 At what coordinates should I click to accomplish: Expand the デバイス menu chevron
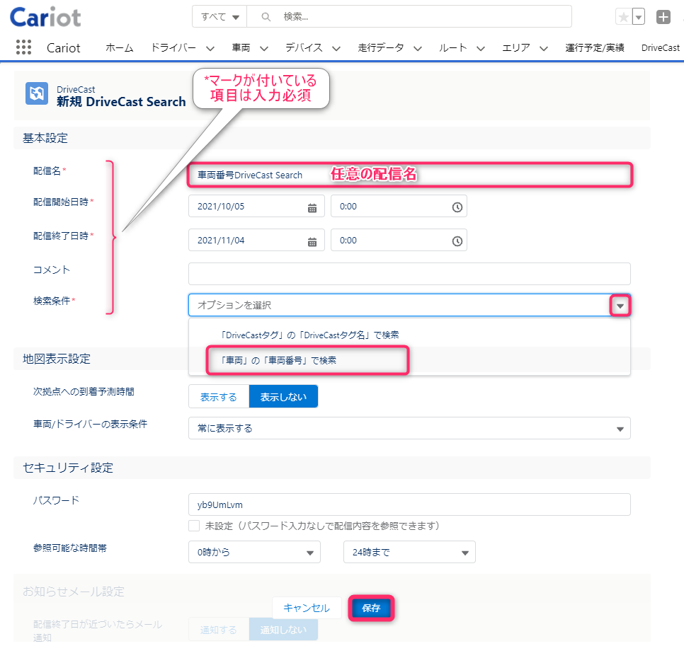coord(336,48)
